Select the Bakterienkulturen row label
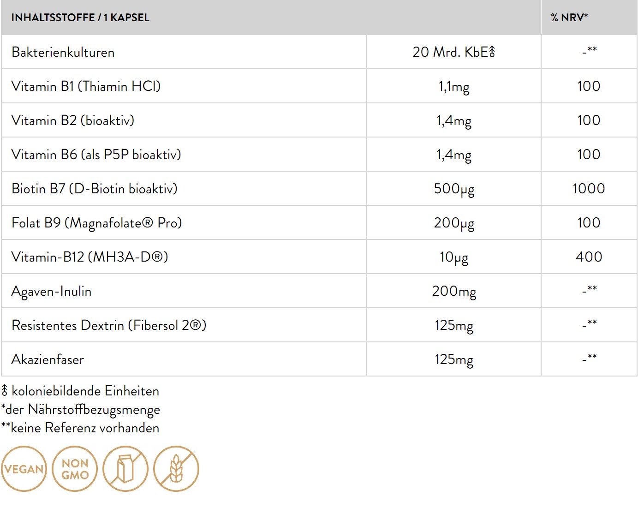This screenshot has height=508, width=638. (x=63, y=52)
